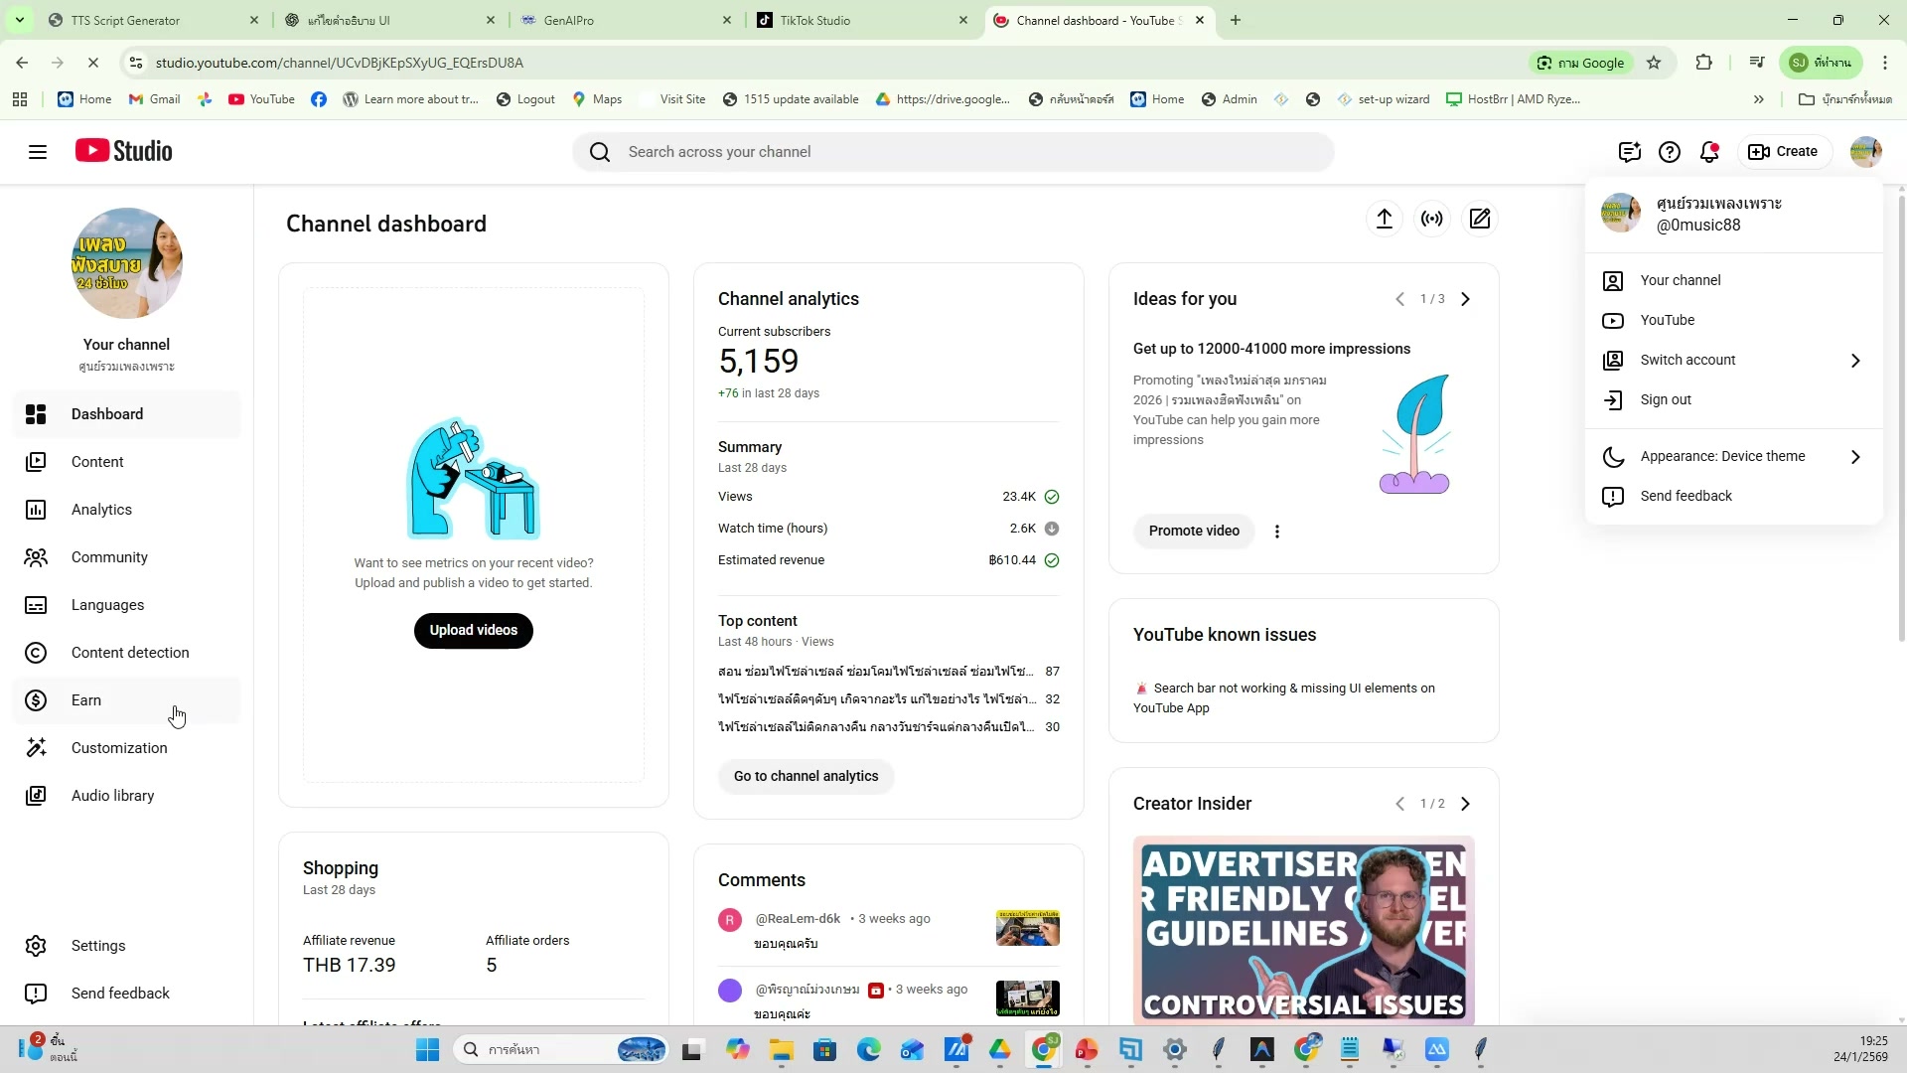This screenshot has height=1073, width=1907.
Task: Click the Upload videos button
Action: (x=473, y=630)
